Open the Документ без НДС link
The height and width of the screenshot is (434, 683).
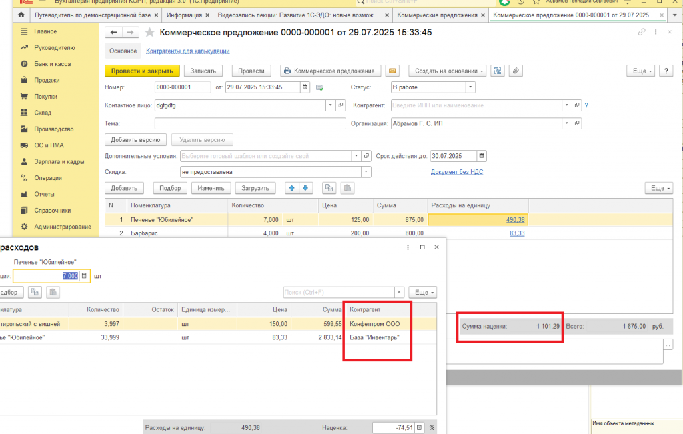[457, 172]
